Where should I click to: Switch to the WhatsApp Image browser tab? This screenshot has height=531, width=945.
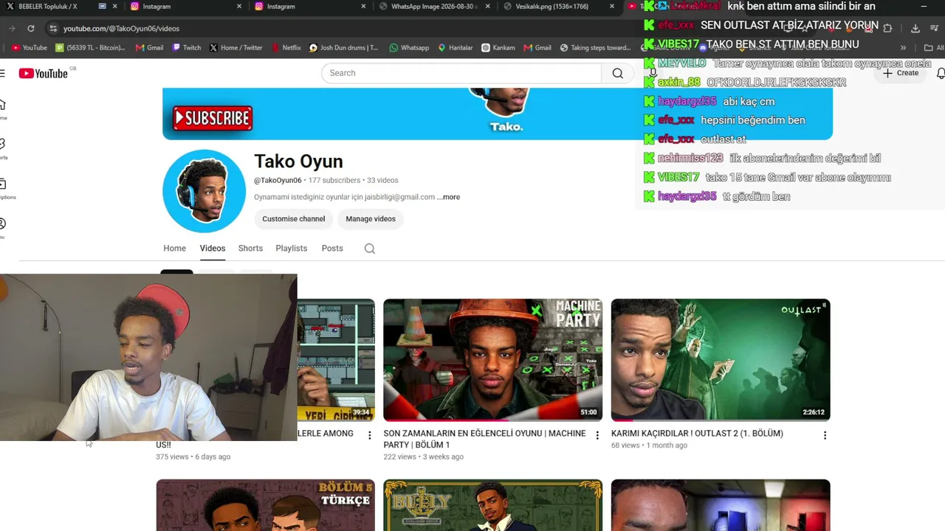pyautogui.click(x=433, y=7)
